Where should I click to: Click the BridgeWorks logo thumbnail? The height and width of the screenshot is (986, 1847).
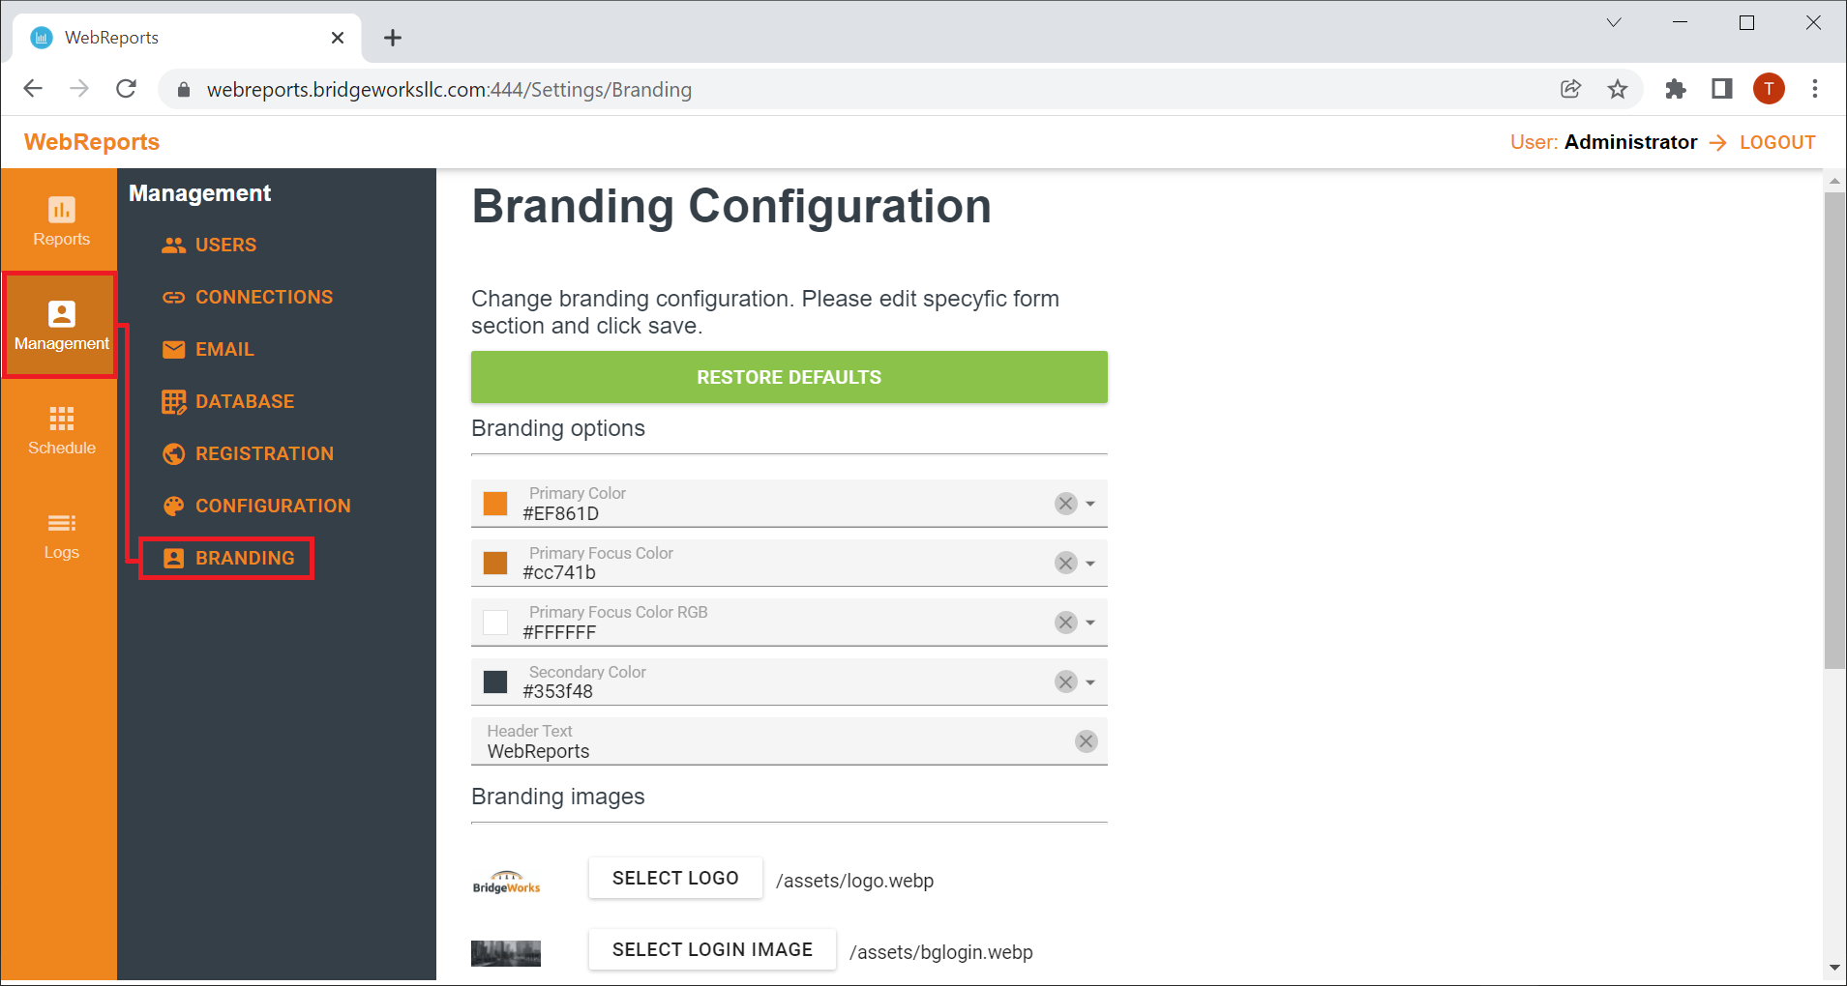click(506, 882)
